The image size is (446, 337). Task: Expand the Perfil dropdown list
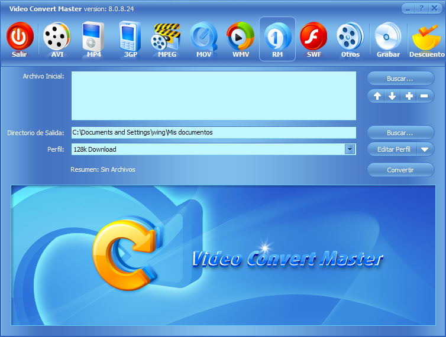350,149
